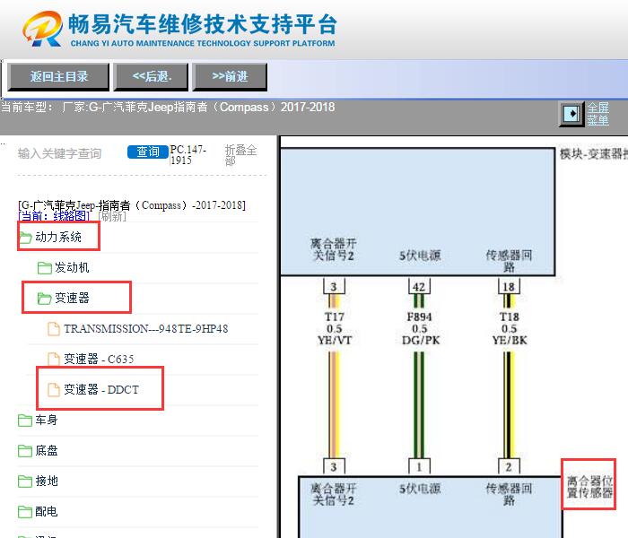This screenshot has height=538, width=628.
Task: Focus the keyword search input field
Action: pos(68,153)
